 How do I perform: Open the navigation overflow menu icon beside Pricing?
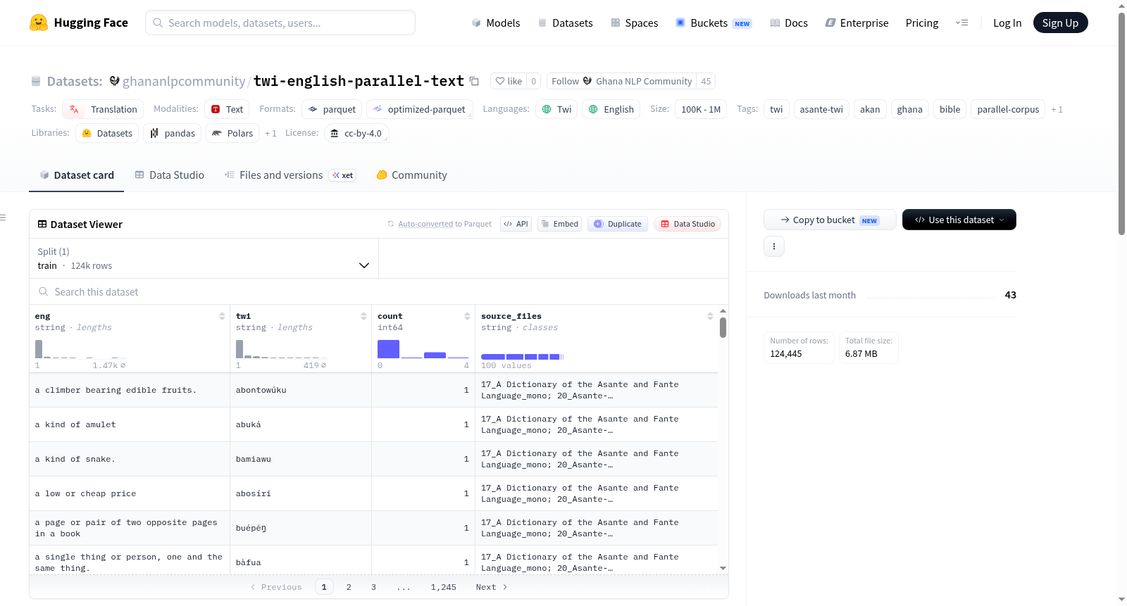961,23
